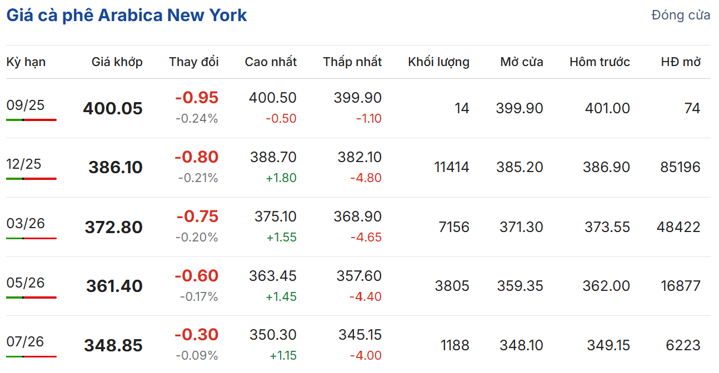
Task: Select the "Thấp nhất" column header
Action: [x=352, y=62]
